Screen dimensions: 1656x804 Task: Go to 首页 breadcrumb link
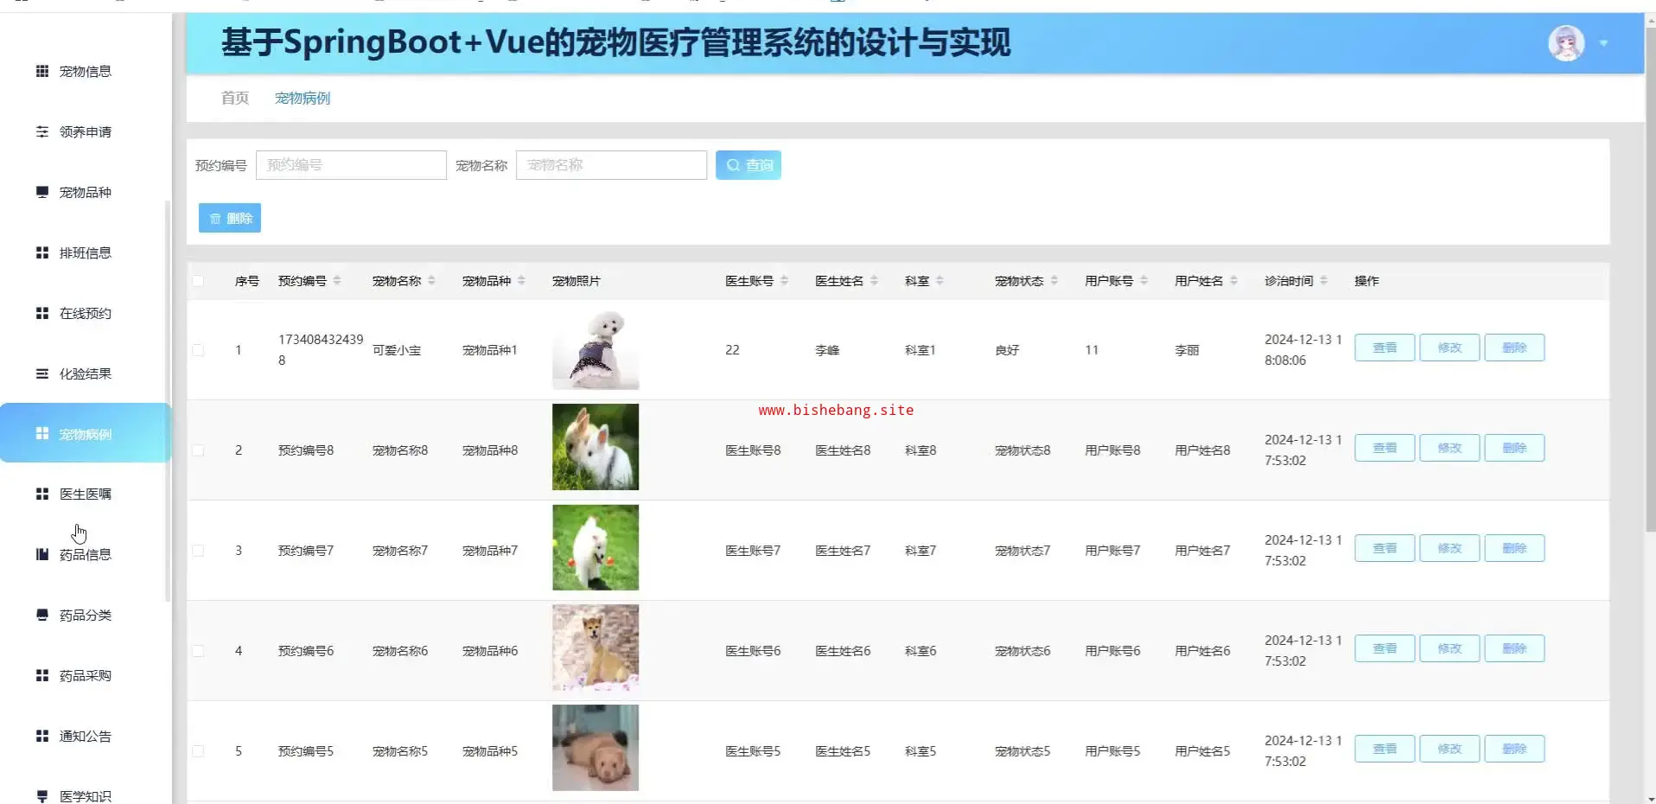235,98
